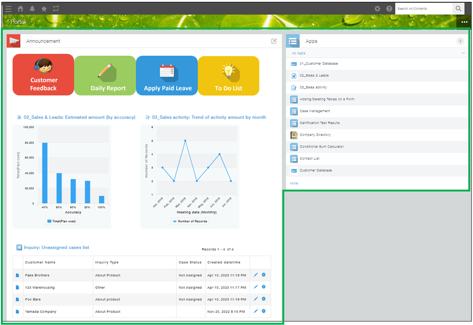This screenshot has height=325, width=473.
Task: Click More to expand the apps list
Action: click(293, 183)
